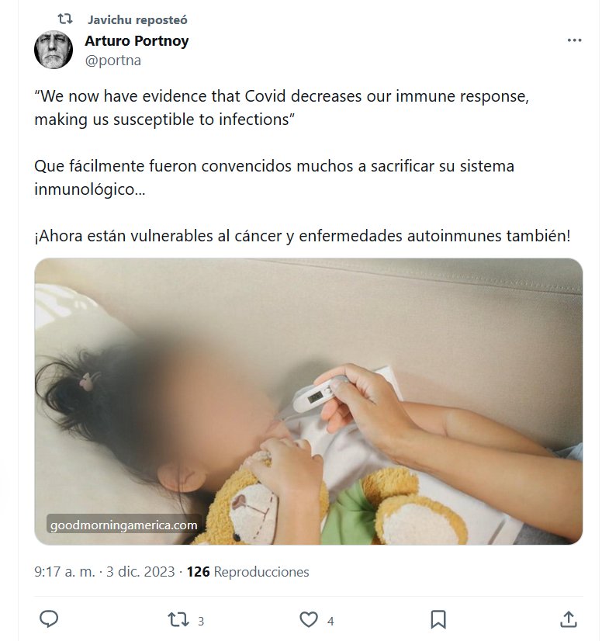Click the 3 dic. 2023 date
The width and height of the screenshot is (602, 641).
click(140, 571)
